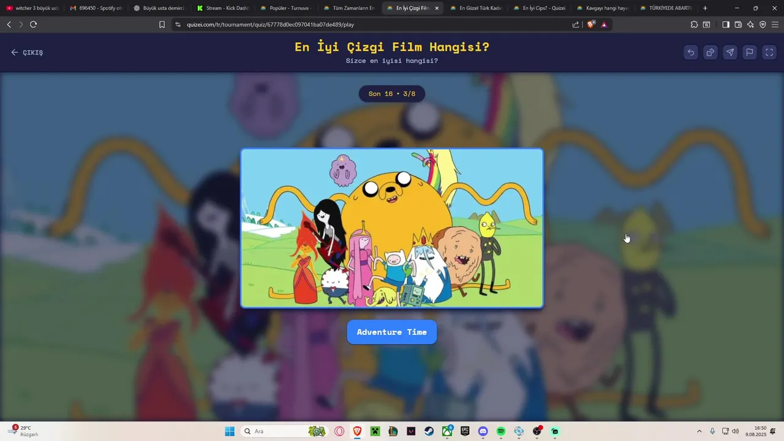Switch to the En Güzel Türk Kadın tab
The image size is (784, 441).
pyautogui.click(x=476, y=8)
